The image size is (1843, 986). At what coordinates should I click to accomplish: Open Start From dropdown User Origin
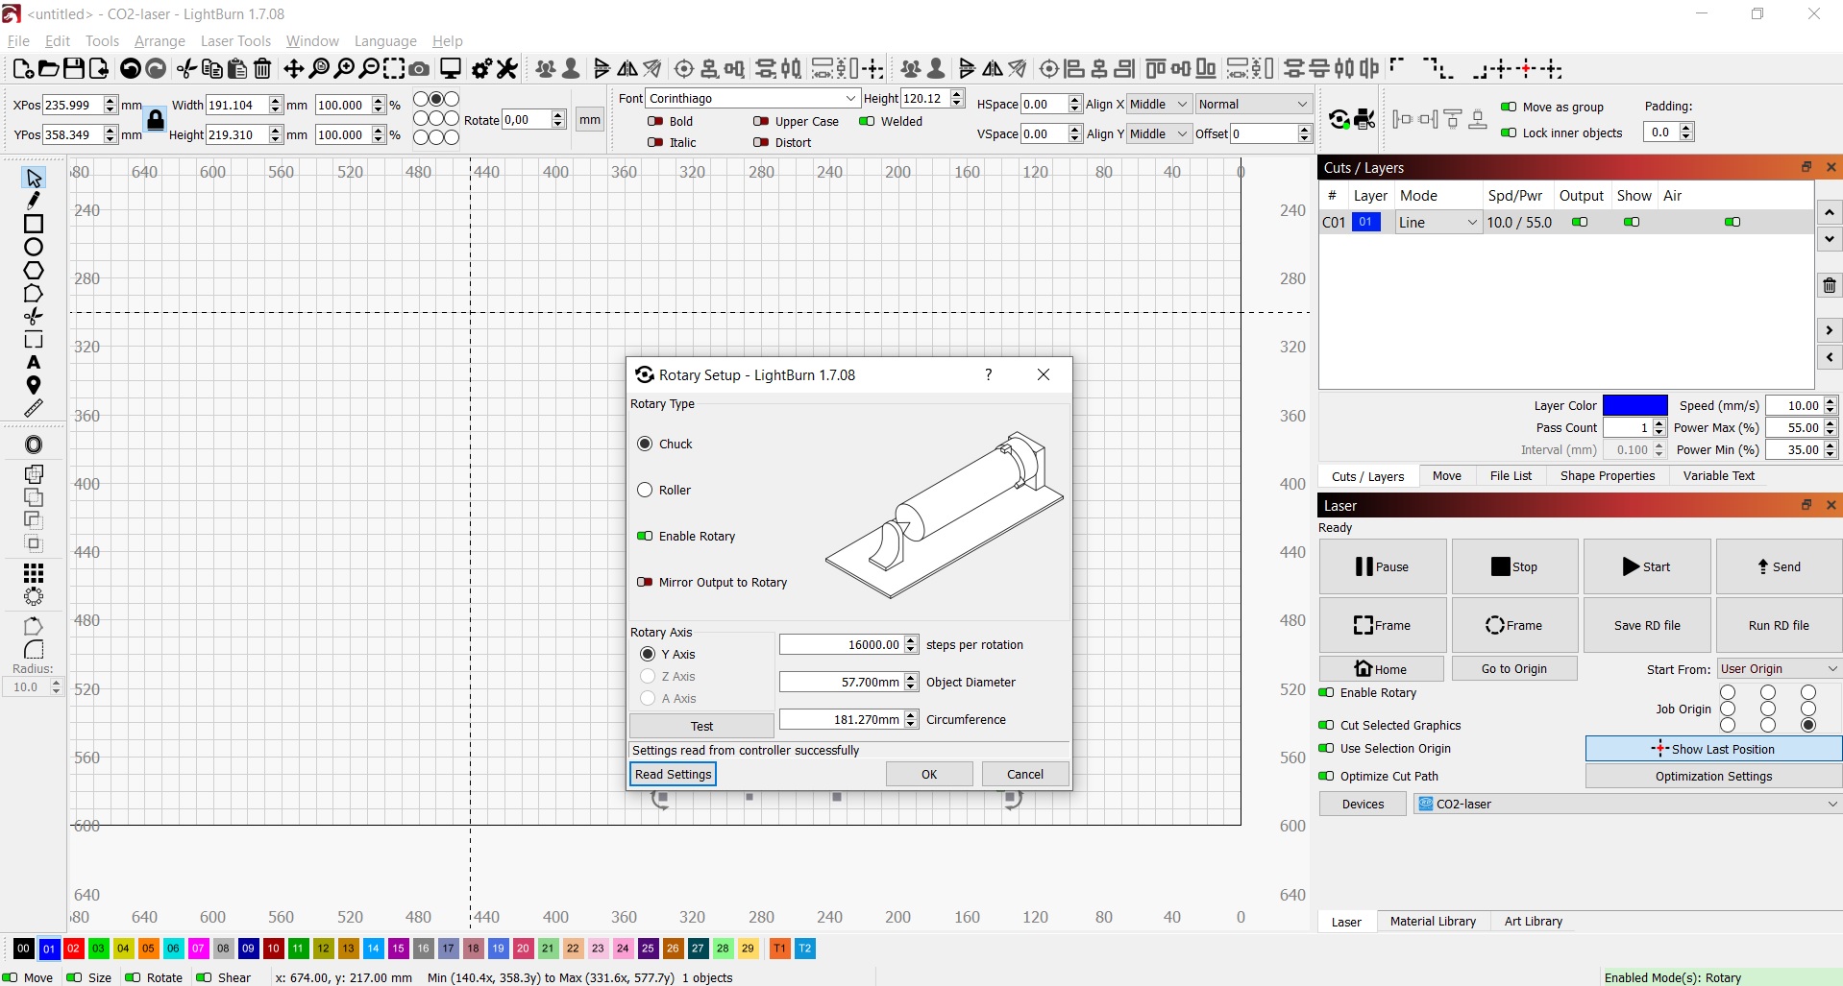[x=1779, y=668]
